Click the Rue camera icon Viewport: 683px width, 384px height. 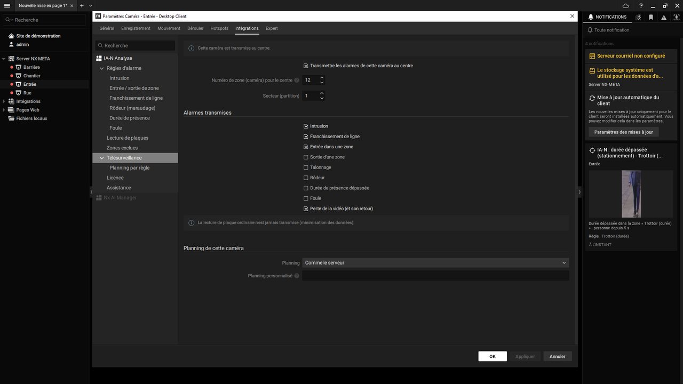18,93
